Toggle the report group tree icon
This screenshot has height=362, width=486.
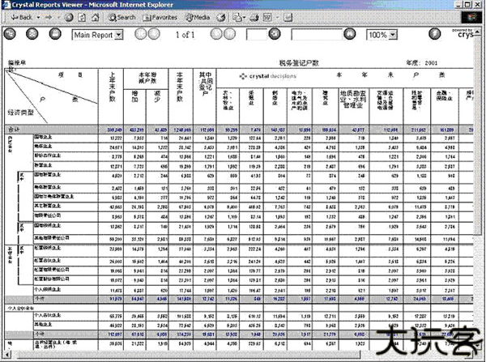[x=10, y=33]
